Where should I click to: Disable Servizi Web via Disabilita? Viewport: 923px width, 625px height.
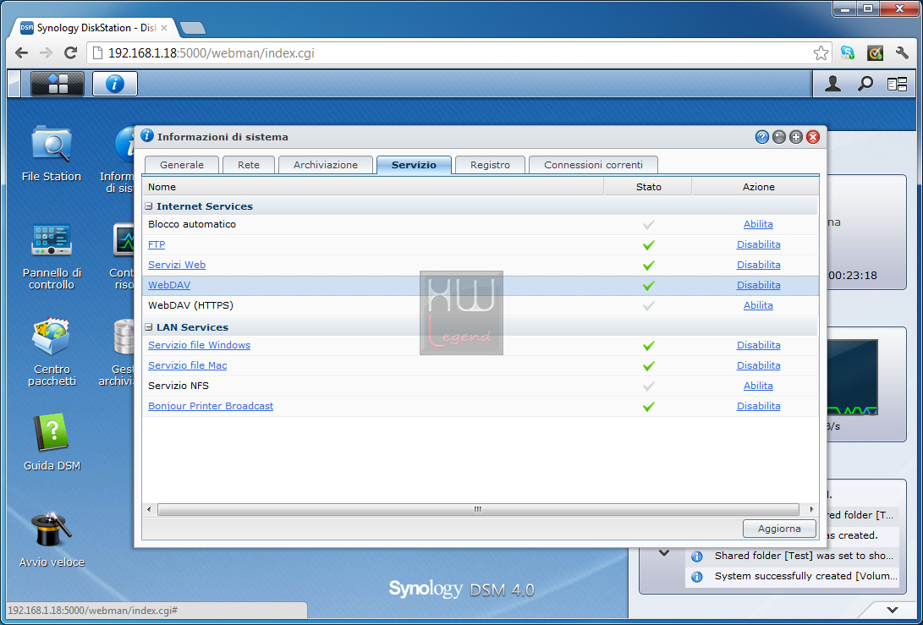[x=758, y=265]
